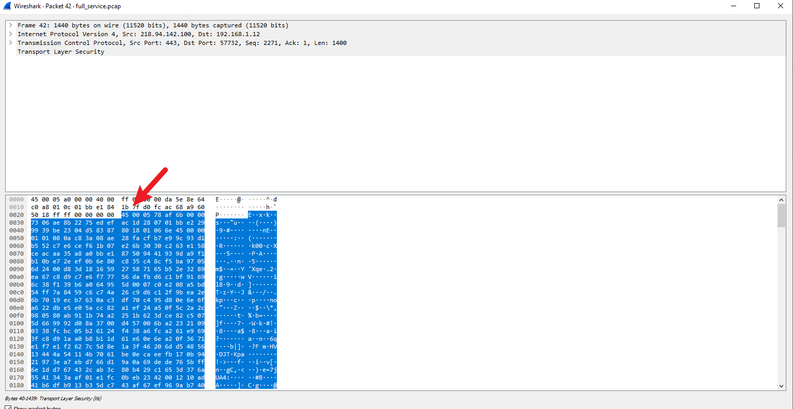
Task: Toggle the Show packet bytes checkbox
Action: (8, 407)
